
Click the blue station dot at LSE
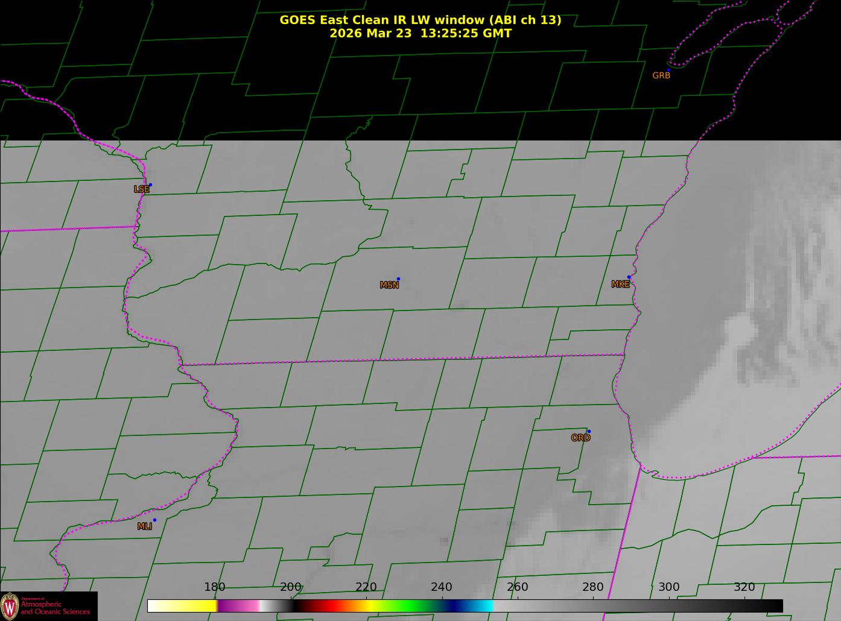point(150,185)
